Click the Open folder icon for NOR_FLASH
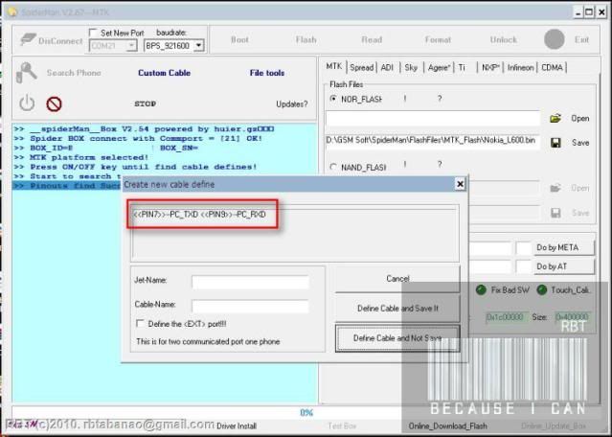This screenshot has height=437, width=612. [555, 118]
